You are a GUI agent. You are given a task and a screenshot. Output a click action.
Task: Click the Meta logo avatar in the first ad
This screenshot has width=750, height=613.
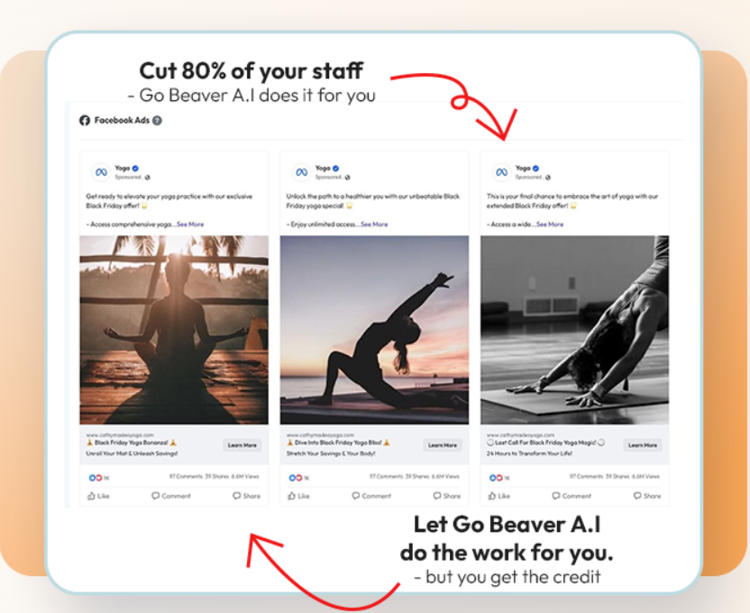[x=101, y=172]
